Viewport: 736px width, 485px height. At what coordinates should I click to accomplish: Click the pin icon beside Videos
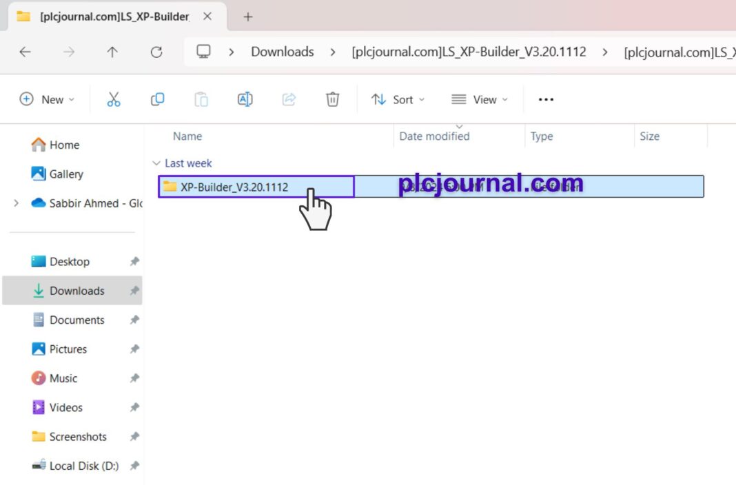point(134,407)
